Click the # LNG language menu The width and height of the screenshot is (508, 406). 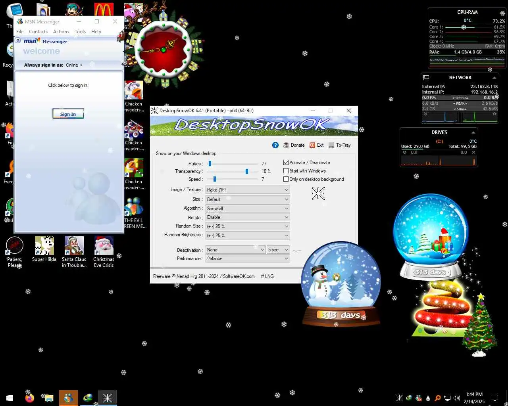[267, 276]
